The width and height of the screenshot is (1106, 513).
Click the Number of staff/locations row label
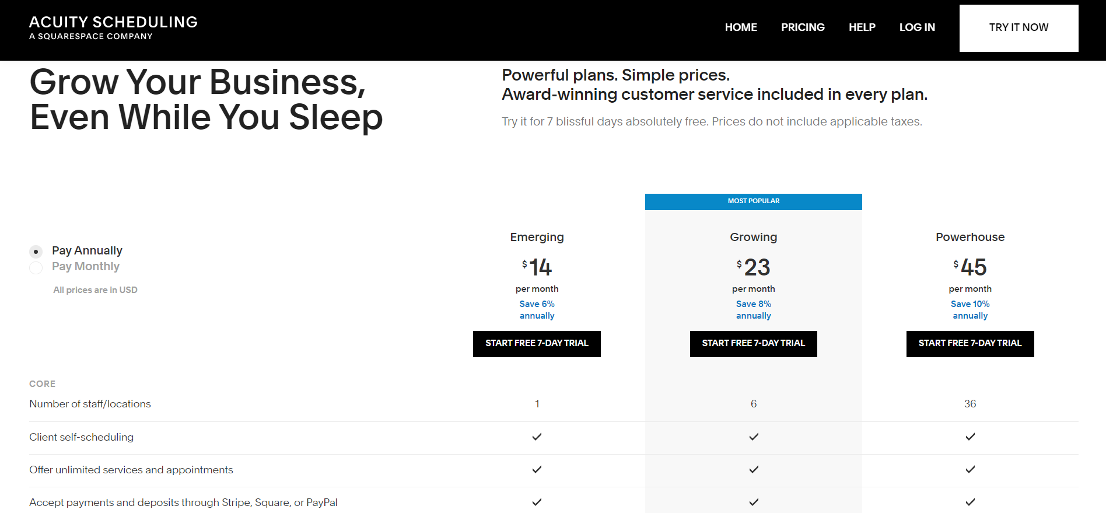click(90, 404)
